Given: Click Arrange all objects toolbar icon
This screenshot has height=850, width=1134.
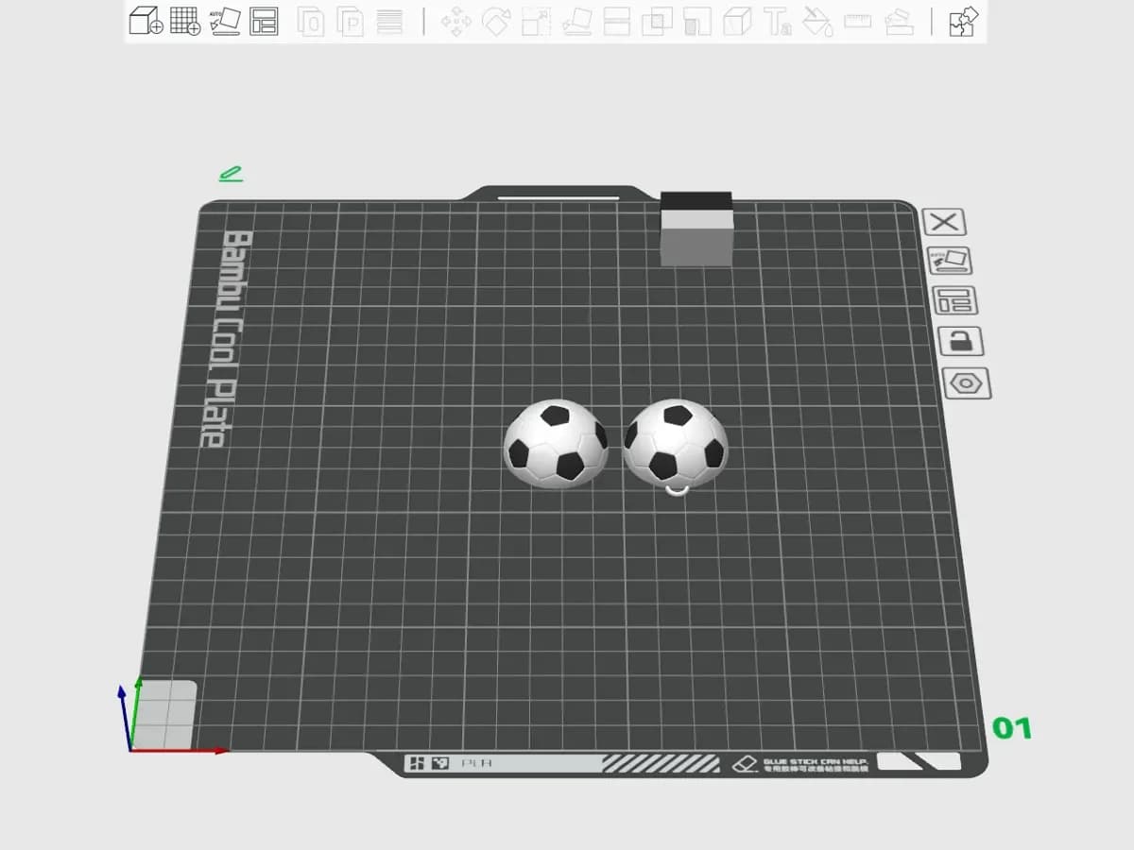Looking at the screenshot, I should click(264, 21).
